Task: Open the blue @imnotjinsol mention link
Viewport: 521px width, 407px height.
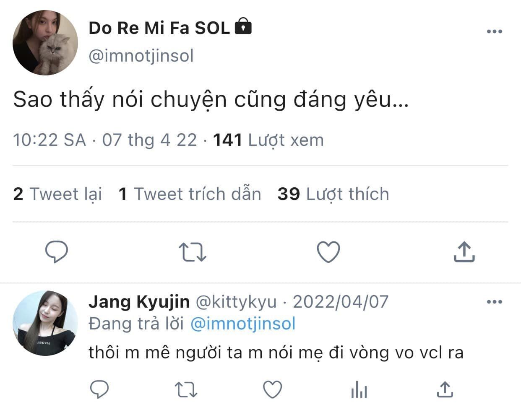Action: [x=243, y=324]
